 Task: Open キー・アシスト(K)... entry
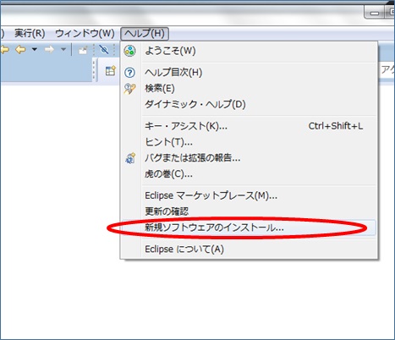click(250, 126)
